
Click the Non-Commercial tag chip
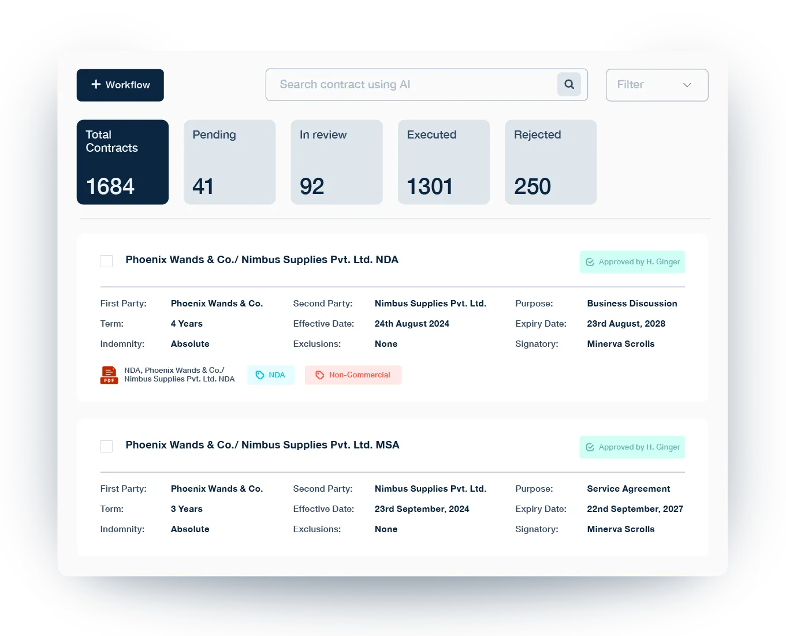pyautogui.click(x=353, y=375)
